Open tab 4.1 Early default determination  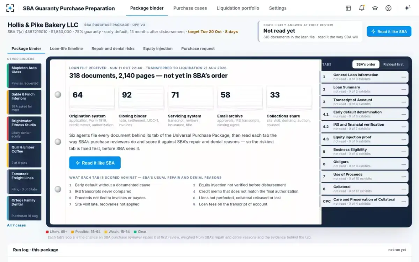(x=365, y=114)
